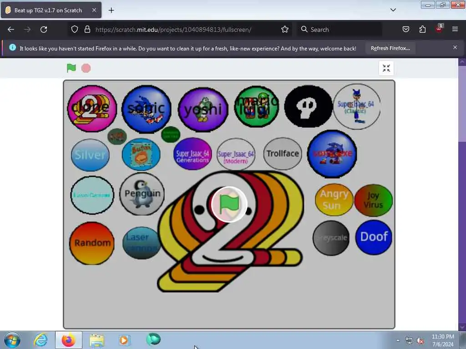
Task: Go back to the previous page
Action: coord(11,30)
